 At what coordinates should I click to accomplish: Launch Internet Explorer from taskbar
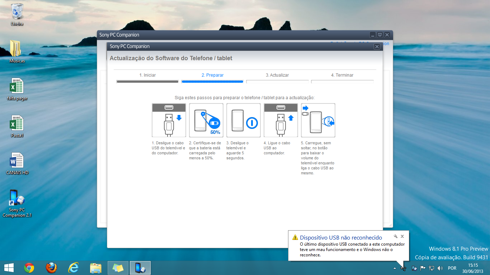pos(74,267)
